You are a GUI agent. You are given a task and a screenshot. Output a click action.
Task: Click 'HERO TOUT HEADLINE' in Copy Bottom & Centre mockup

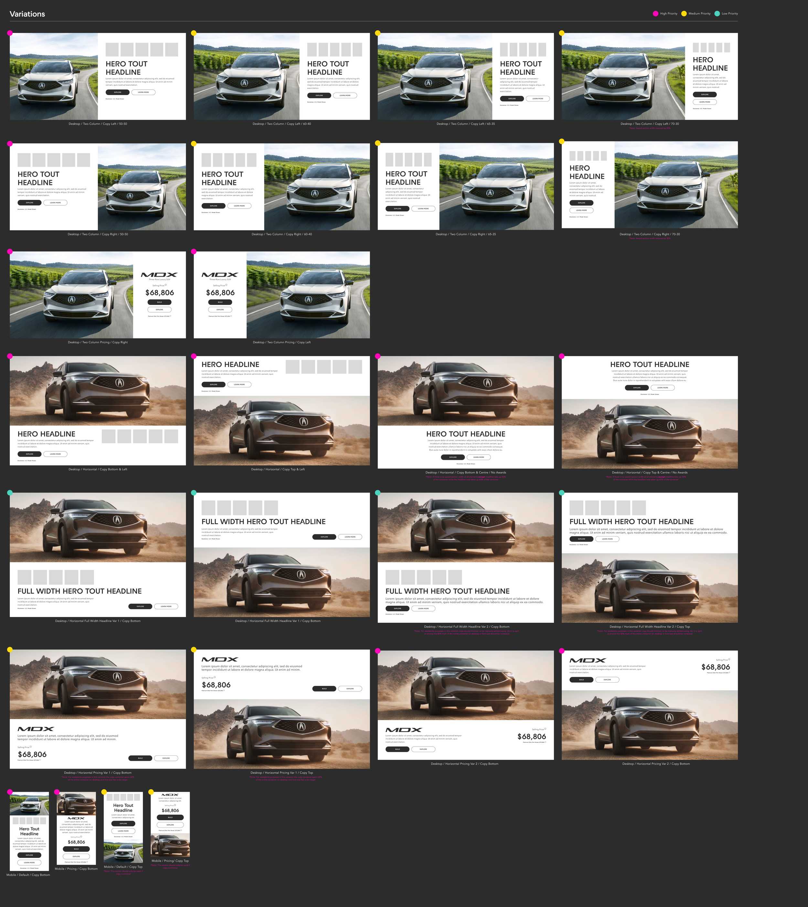click(x=466, y=434)
